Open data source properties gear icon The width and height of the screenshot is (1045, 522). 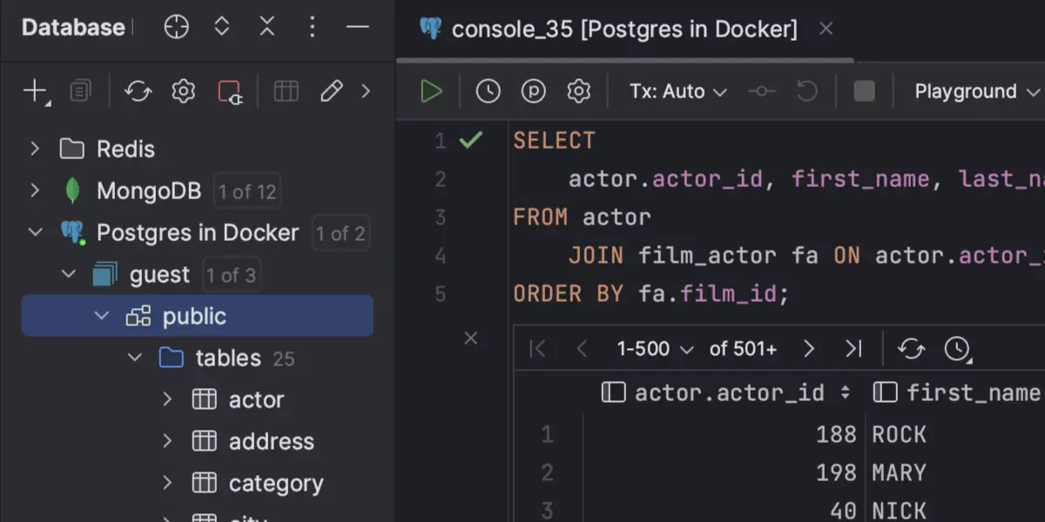[183, 91]
